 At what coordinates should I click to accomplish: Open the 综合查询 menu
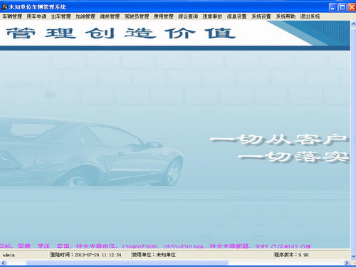(188, 16)
